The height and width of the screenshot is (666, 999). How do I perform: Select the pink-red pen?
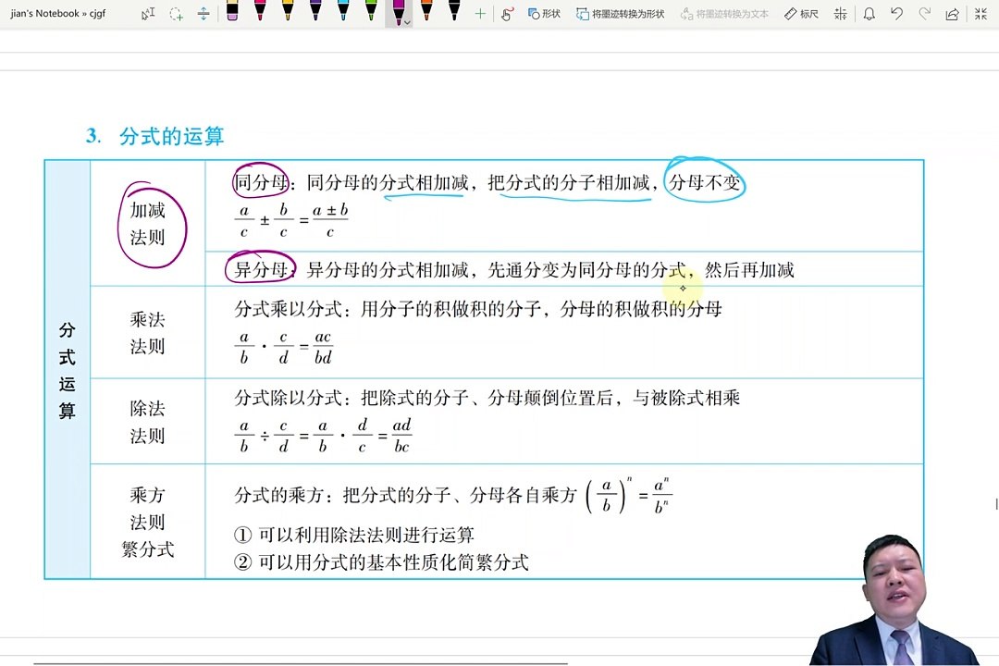(260, 10)
